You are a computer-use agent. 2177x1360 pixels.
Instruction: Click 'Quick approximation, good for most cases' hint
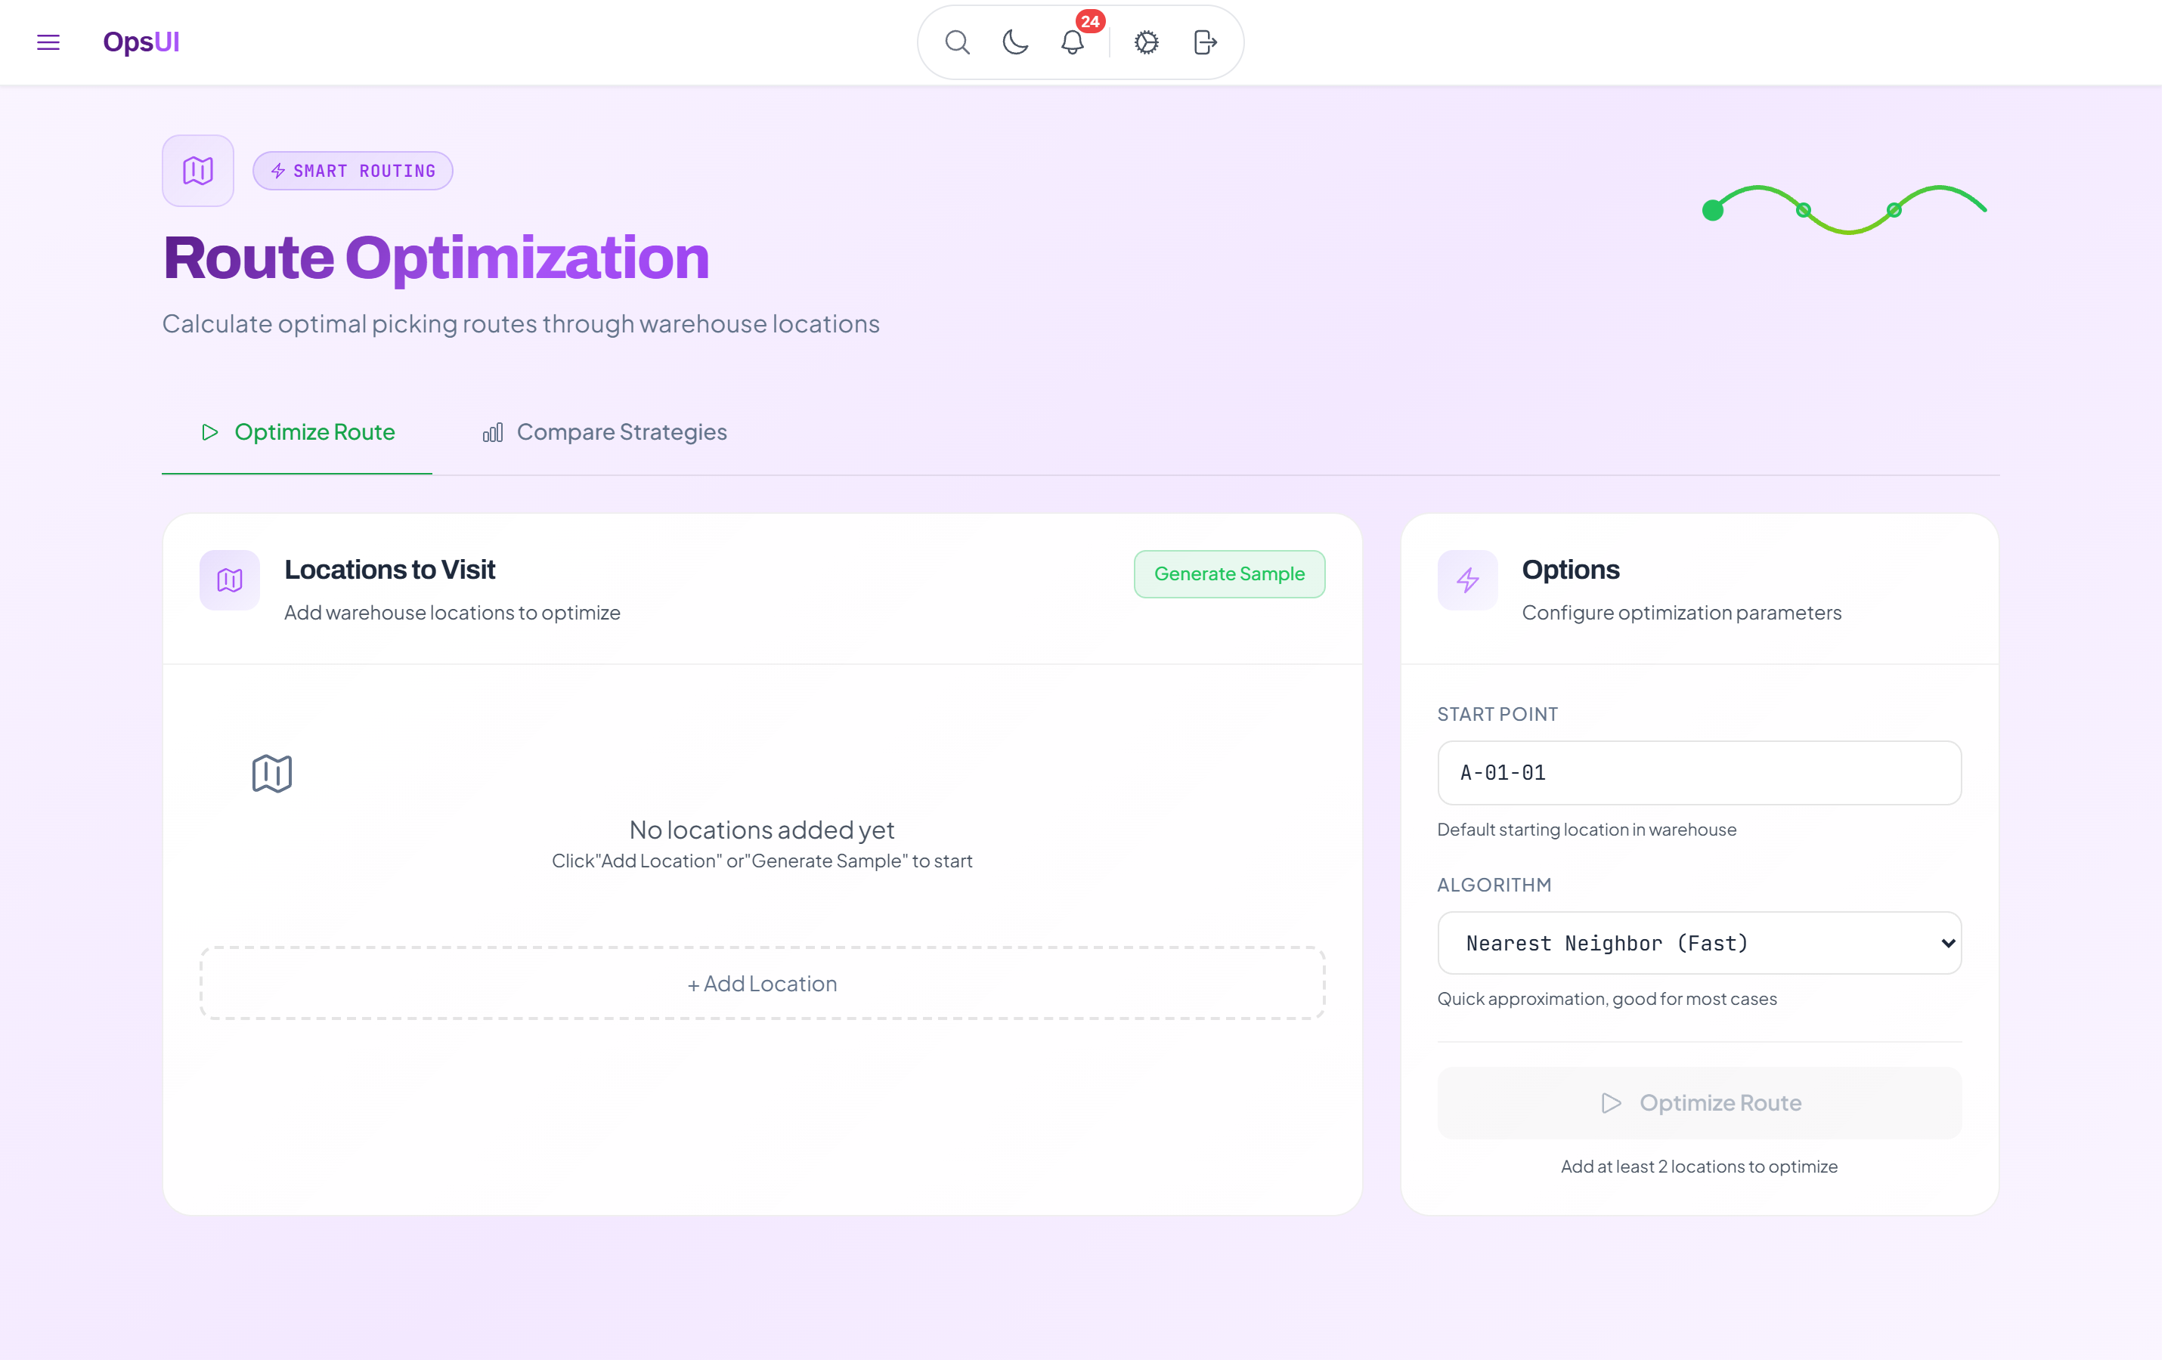[1606, 998]
